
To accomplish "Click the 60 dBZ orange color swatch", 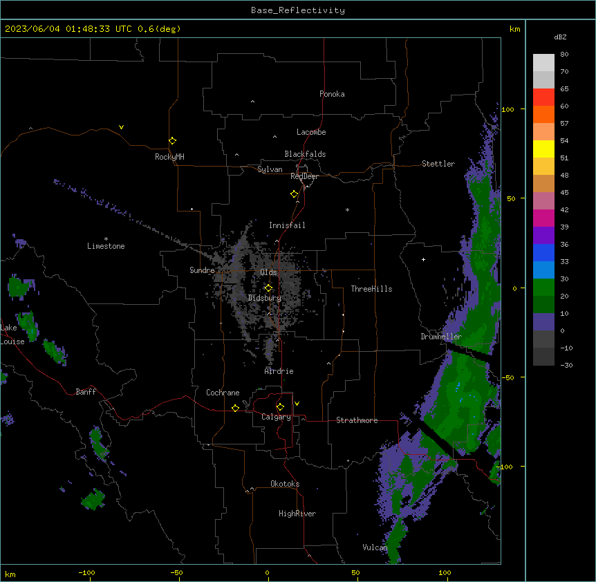I will pos(543,114).
